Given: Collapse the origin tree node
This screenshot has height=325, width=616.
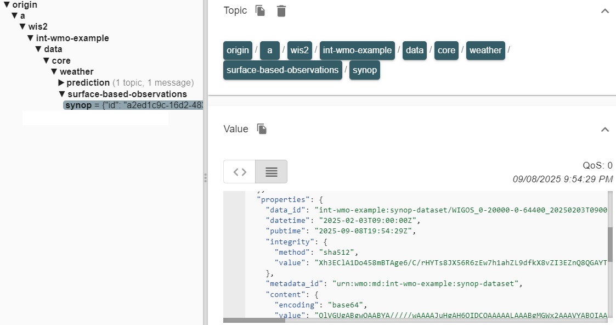Looking at the screenshot, I should (7, 5).
